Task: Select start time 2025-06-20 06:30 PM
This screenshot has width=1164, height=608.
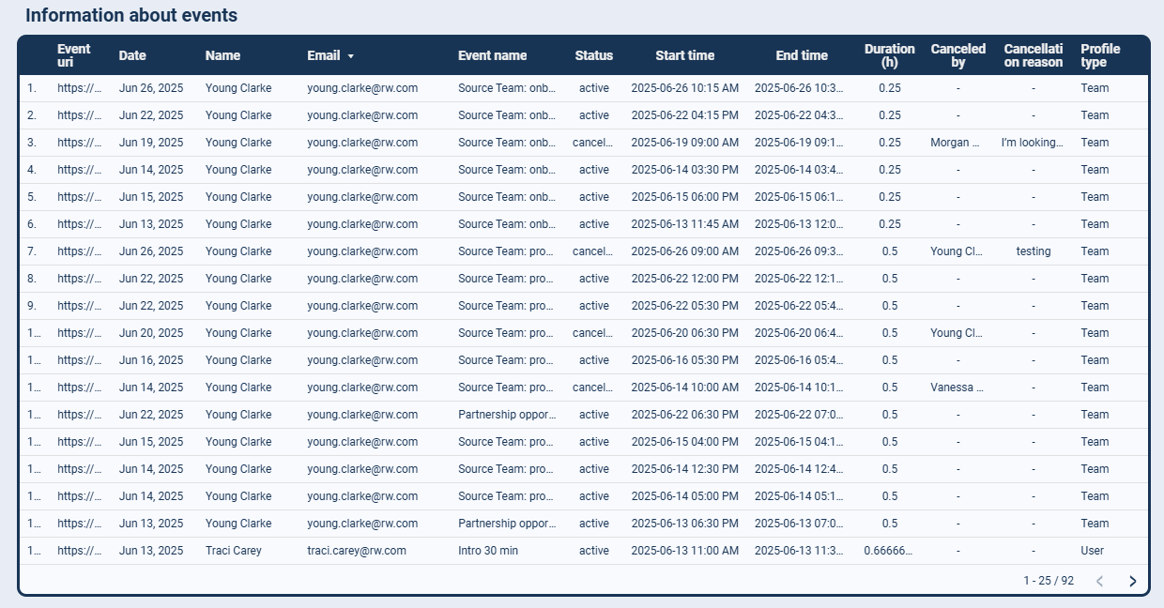Action: 684,333
